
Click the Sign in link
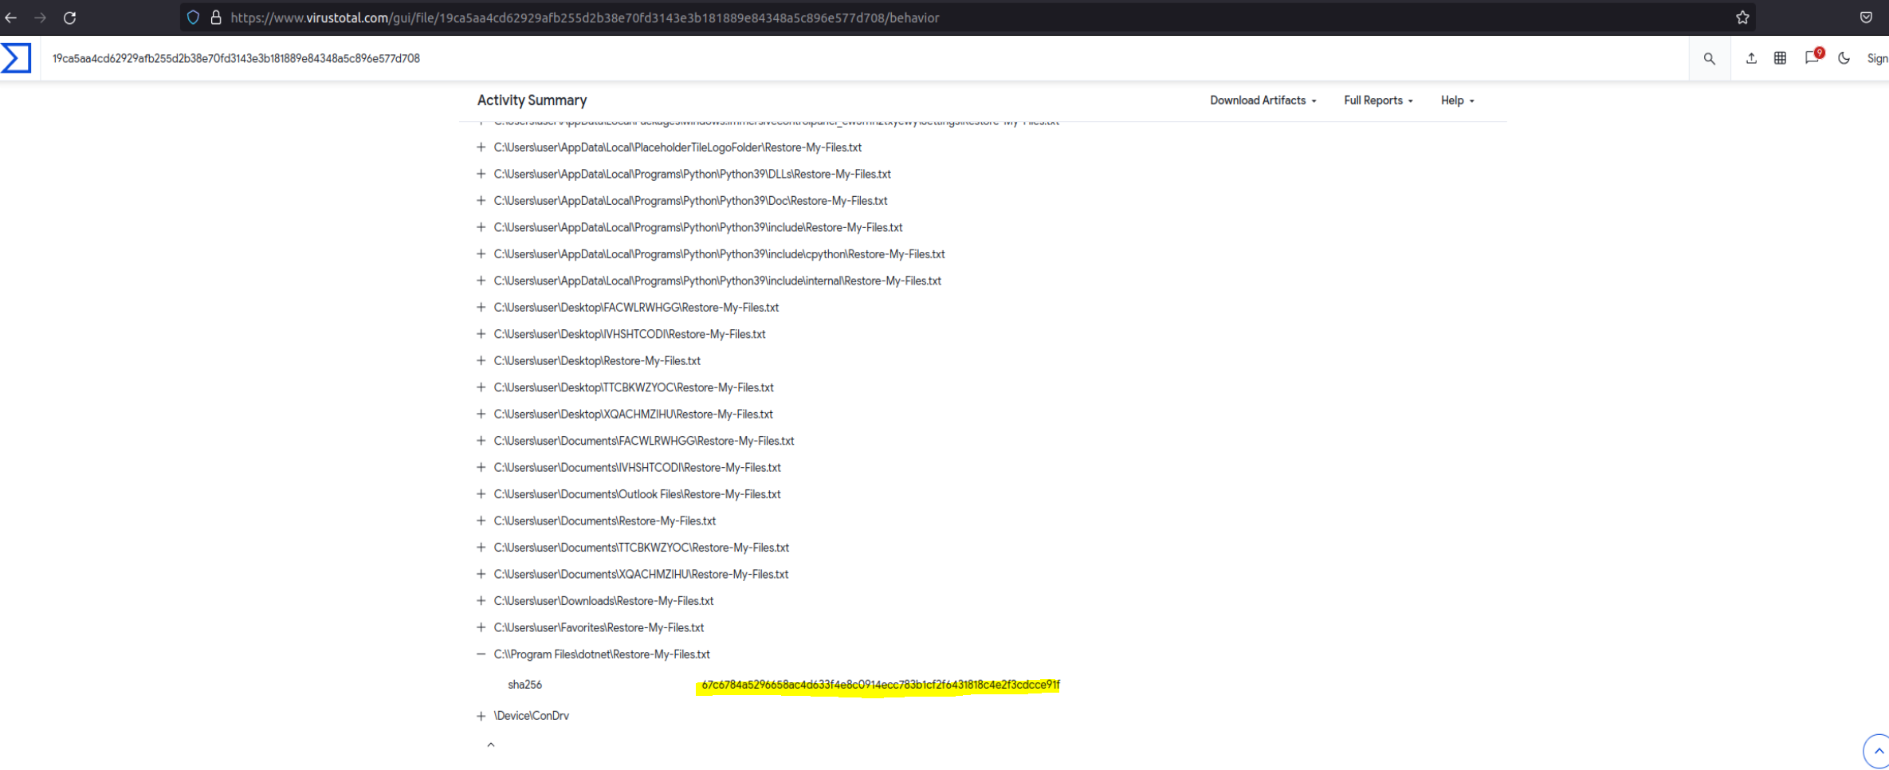click(x=1876, y=58)
